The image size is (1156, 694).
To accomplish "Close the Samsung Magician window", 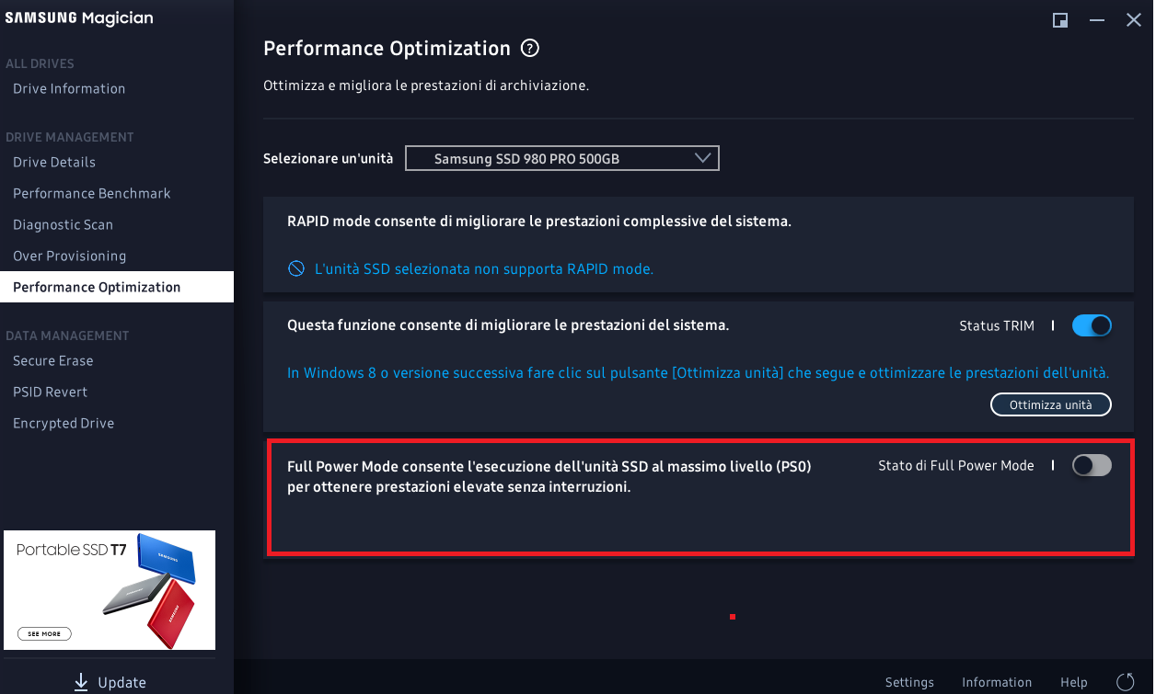I will coord(1133,20).
